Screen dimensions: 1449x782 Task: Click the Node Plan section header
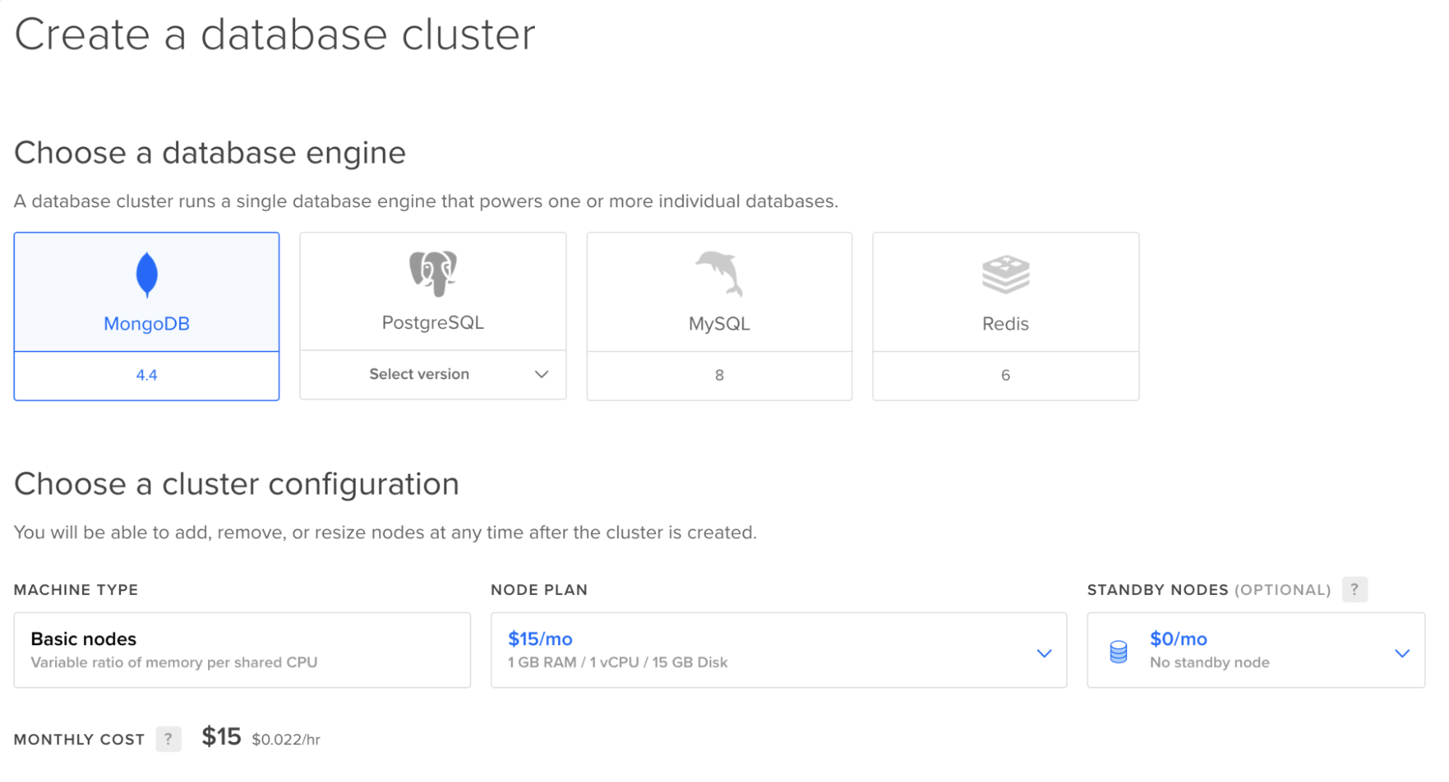click(539, 589)
